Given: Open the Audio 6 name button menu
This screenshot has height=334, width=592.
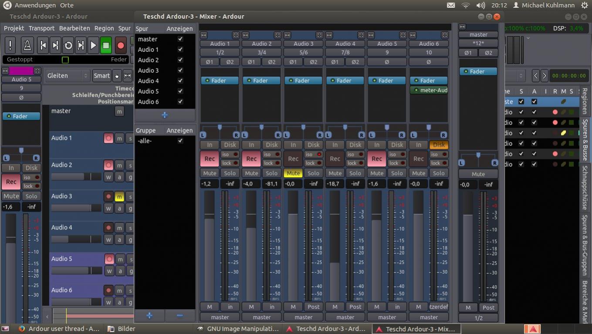Looking at the screenshot, I should pos(429,44).
